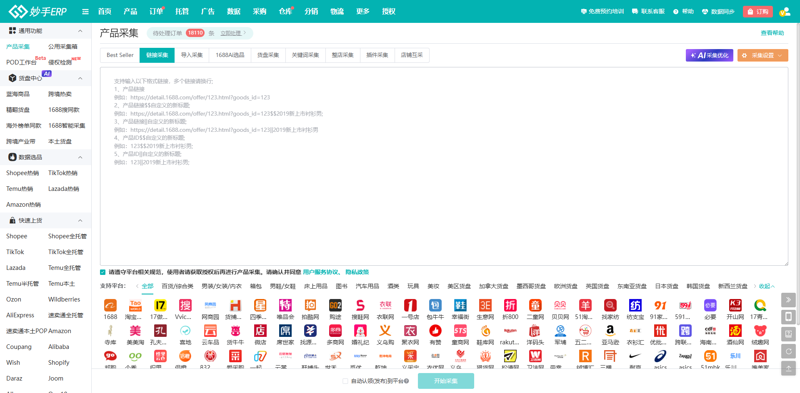Open the 采集设置 dropdown
The width and height of the screenshot is (800, 393).
coord(762,55)
